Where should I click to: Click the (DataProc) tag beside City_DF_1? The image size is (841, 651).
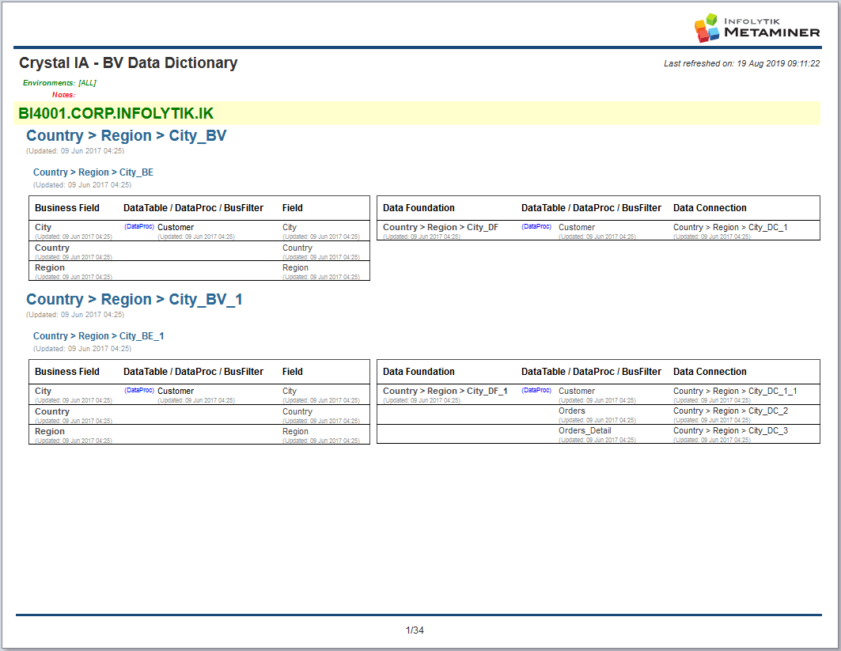[536, 391]
